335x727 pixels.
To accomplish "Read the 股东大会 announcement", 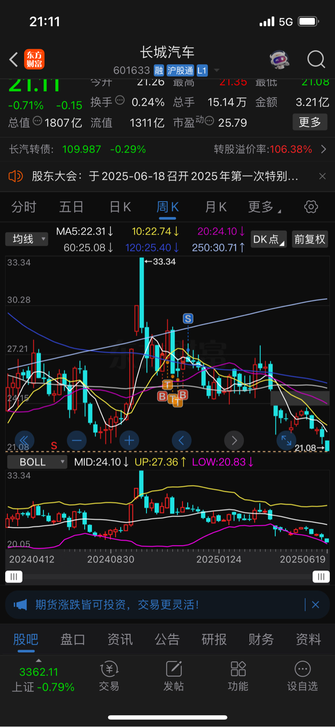I will click(165, 176).
